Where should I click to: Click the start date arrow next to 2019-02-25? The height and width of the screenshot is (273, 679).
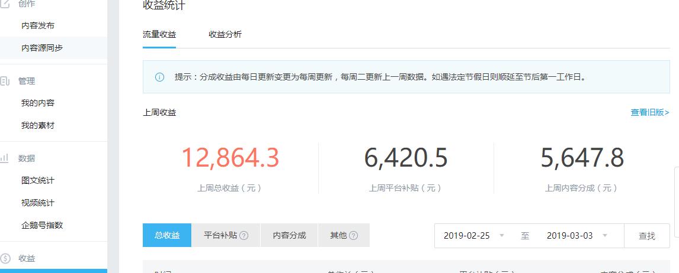coord(502,235)
